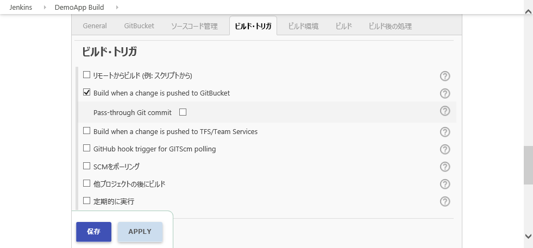Open help for TFS/Team Services trigger

pyautogui.click(x=445, y=132)
